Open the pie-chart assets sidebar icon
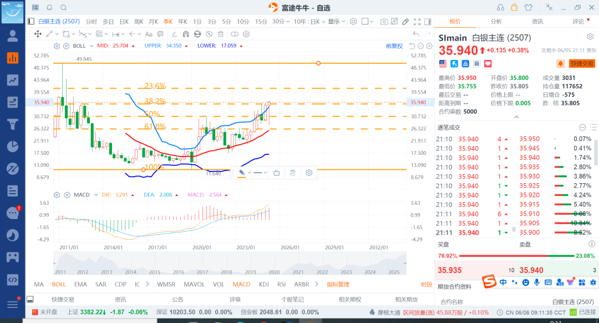Image resolution: width=599 pixels, height=323 pixels. pos(13,147)
